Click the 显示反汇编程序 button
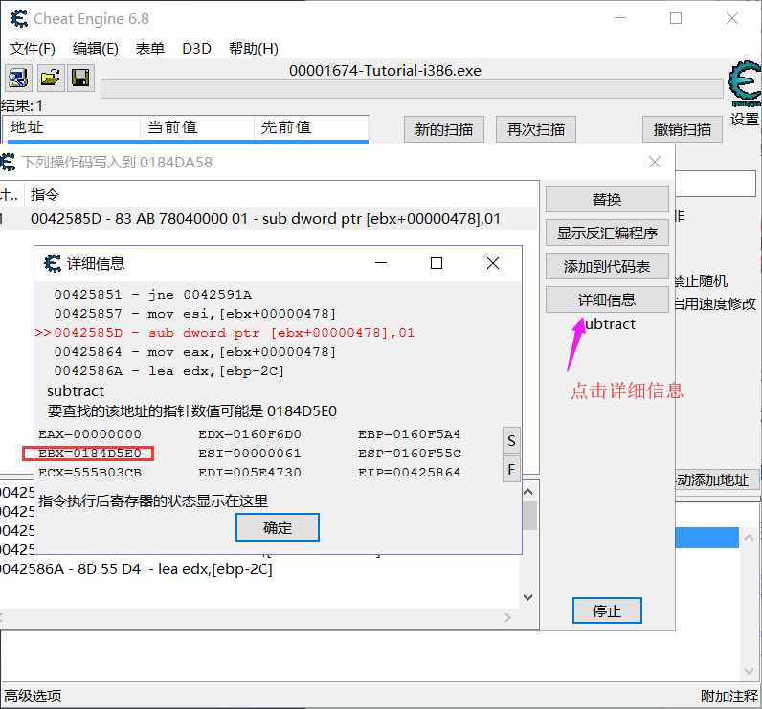This screenshot has width=762, height=709. [x=606, y=233]
